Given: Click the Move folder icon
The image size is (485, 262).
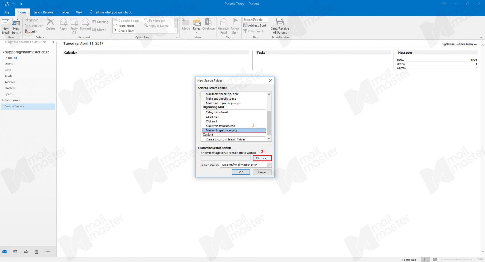Looking at the screenshot, I should (186, 22).
